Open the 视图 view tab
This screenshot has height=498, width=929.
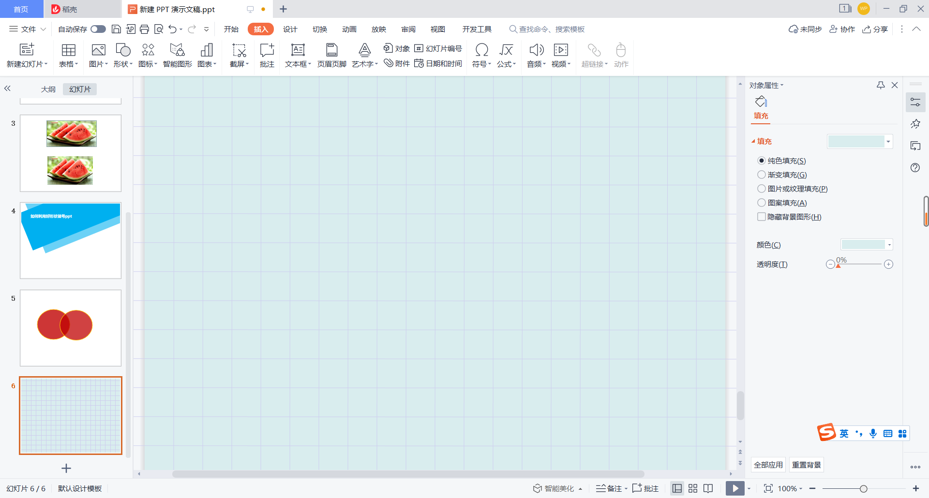coord(438,29)
